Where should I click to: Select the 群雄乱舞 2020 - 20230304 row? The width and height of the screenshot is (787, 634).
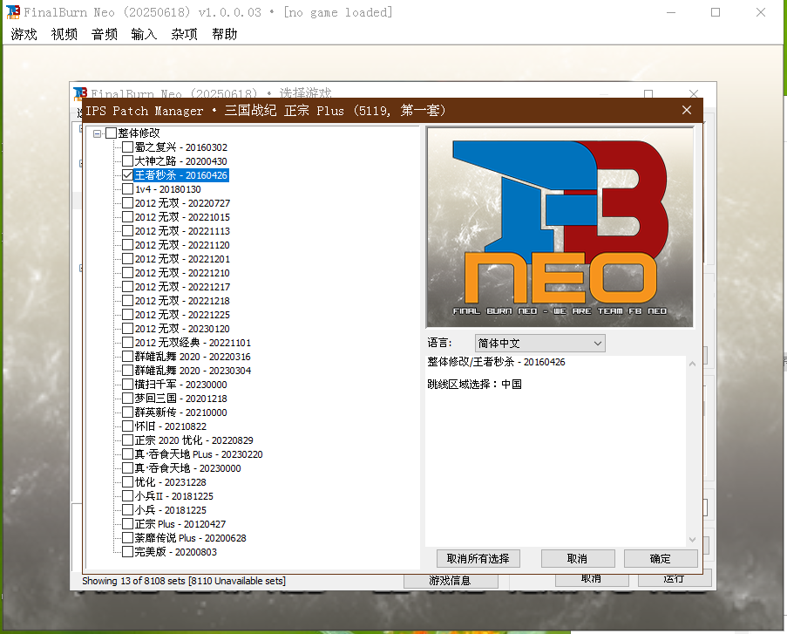click(193, 371)
